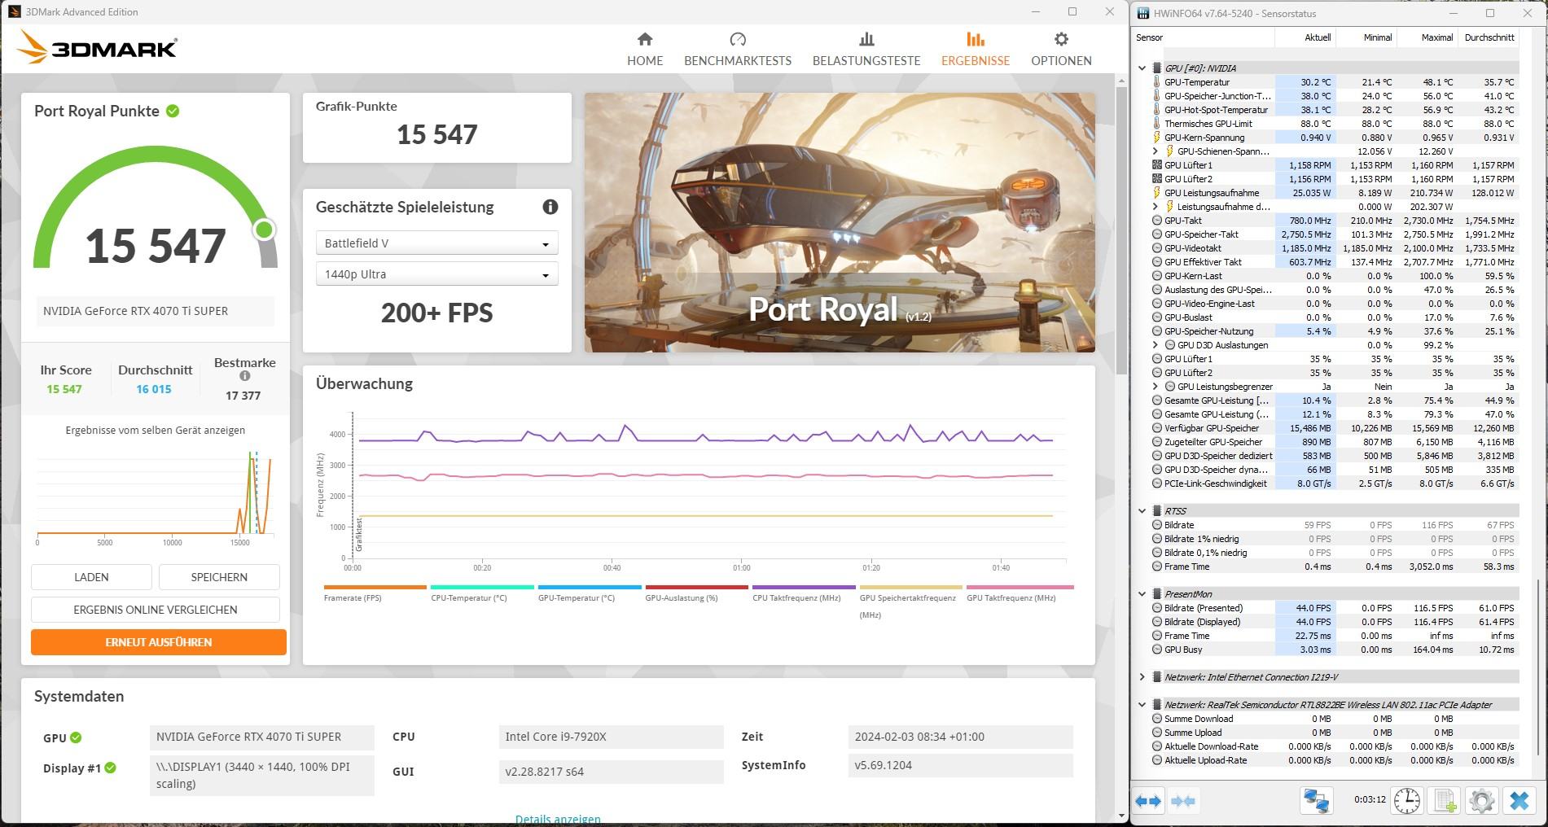
Task: Reset sensor timer with clock icon
Action: click(1407, 801)
